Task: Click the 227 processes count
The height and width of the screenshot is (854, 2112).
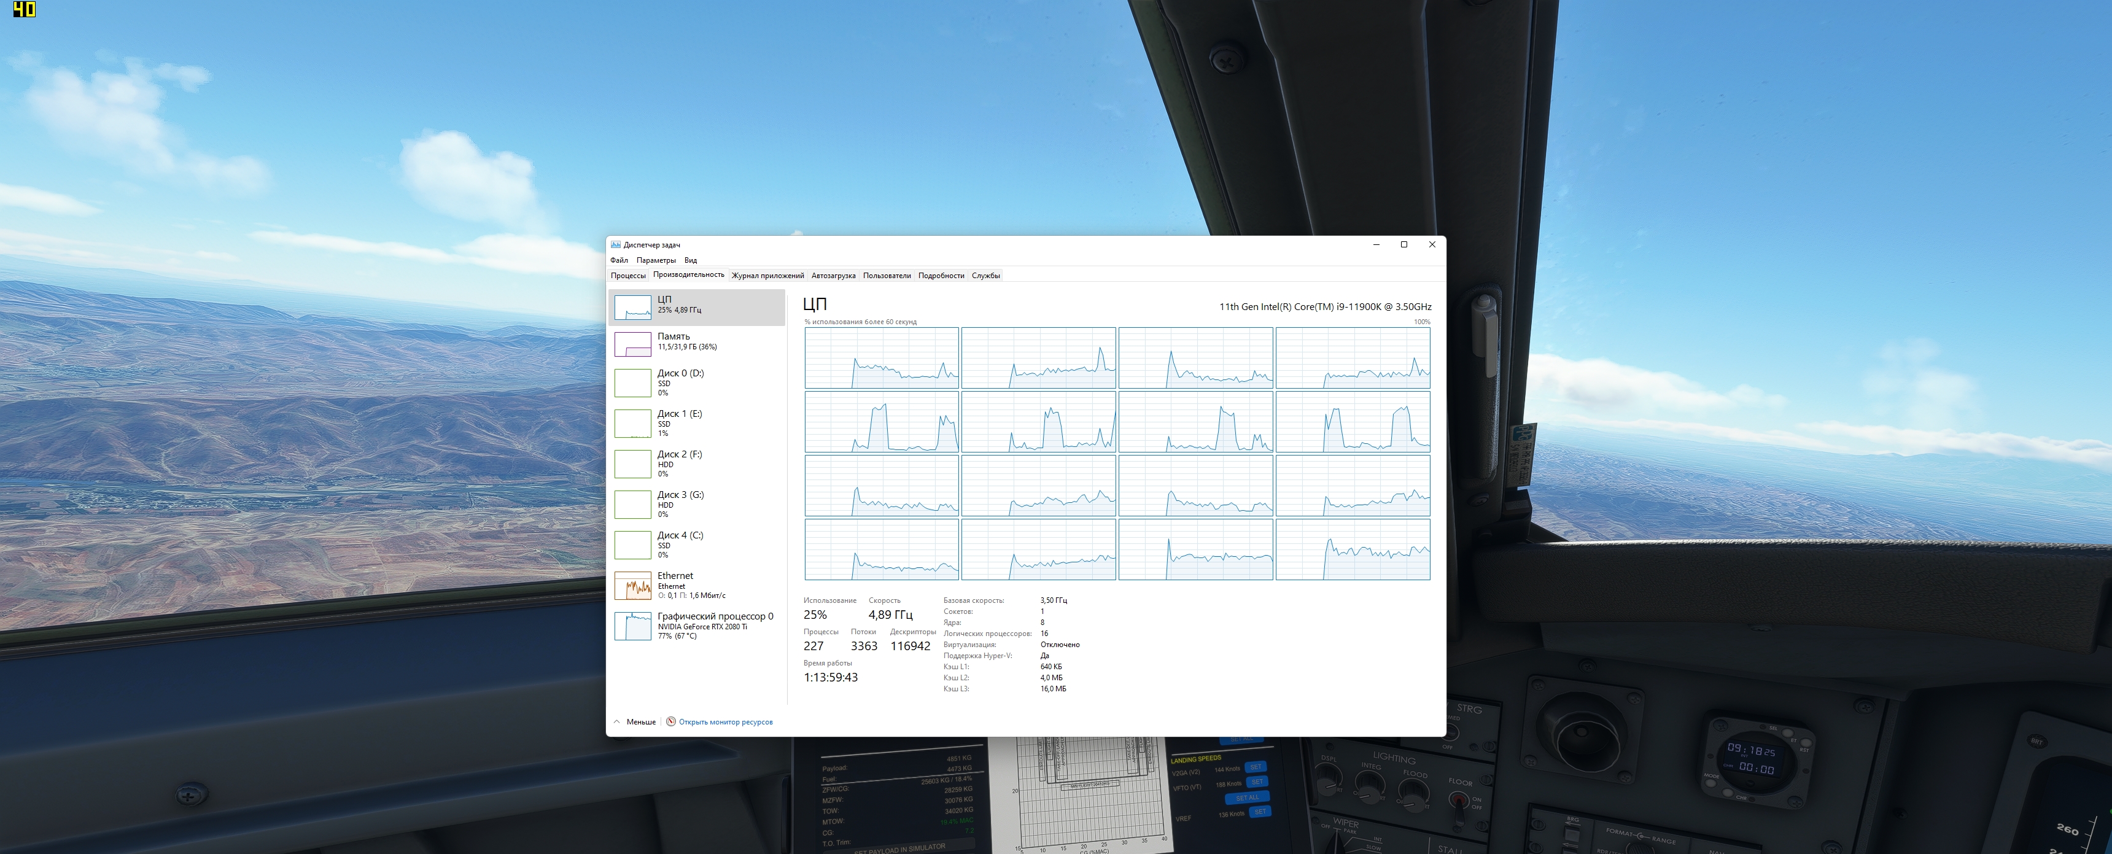Action: pyautogui.click(x=813, y=646)
